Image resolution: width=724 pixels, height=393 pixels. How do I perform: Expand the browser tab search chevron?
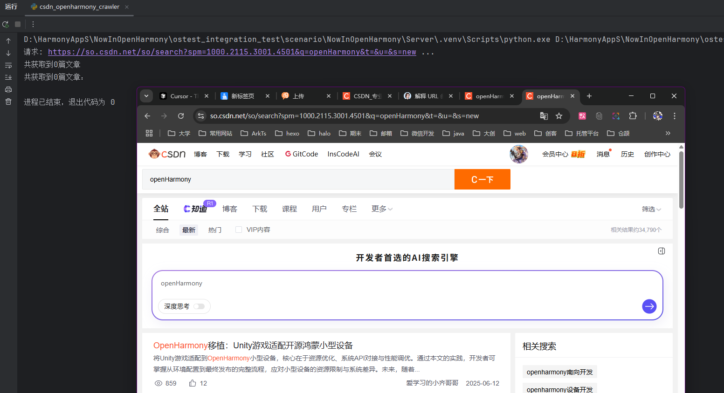point(146,96)
